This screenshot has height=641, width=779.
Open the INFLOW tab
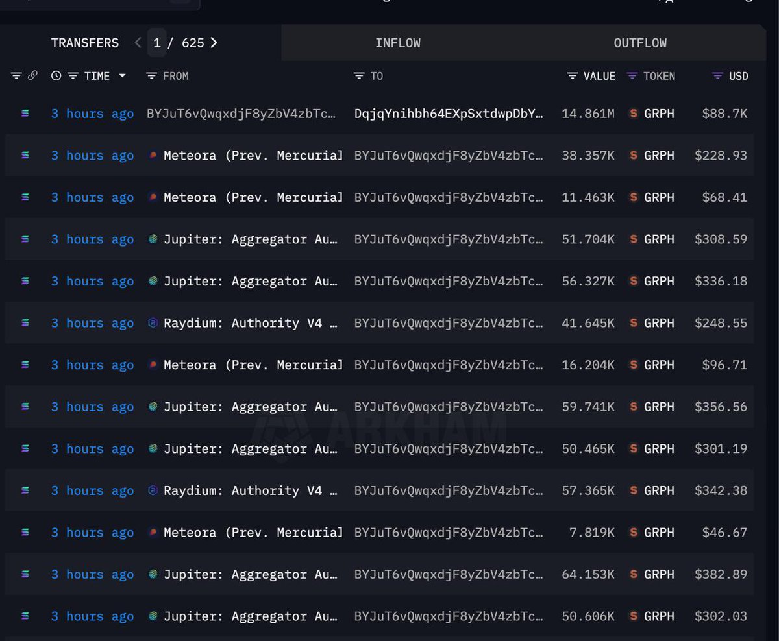click(x=398, y=43)
